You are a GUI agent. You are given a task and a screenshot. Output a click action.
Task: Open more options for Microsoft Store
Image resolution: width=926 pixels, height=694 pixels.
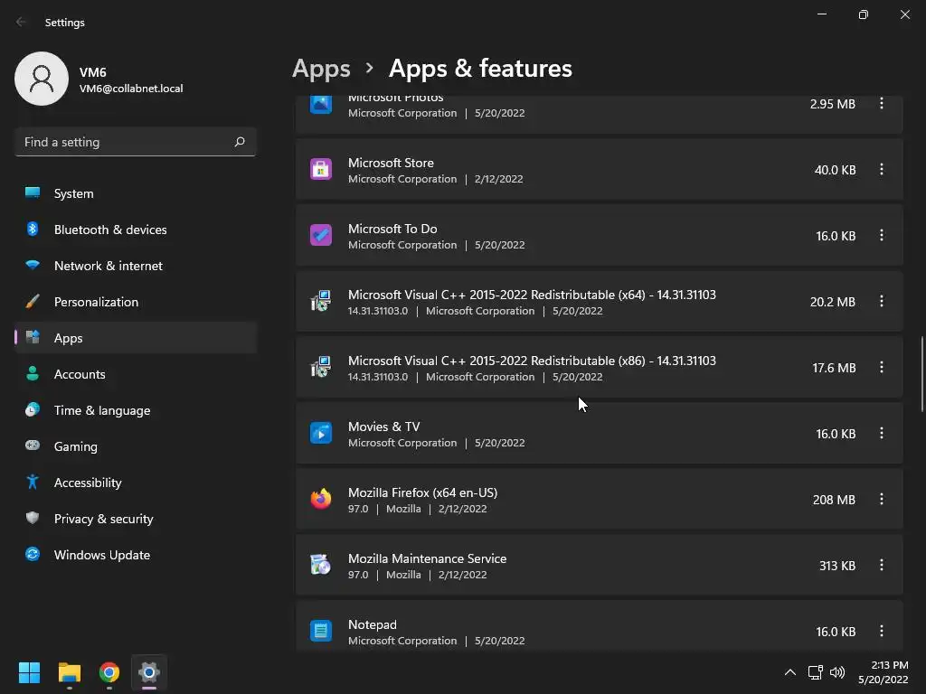pyautogui.click(x=882, y=169)
